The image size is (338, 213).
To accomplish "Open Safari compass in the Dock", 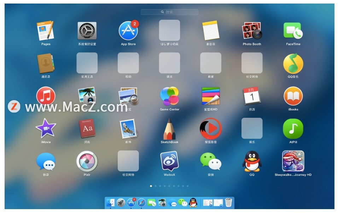I will click(x=141, y=202).
